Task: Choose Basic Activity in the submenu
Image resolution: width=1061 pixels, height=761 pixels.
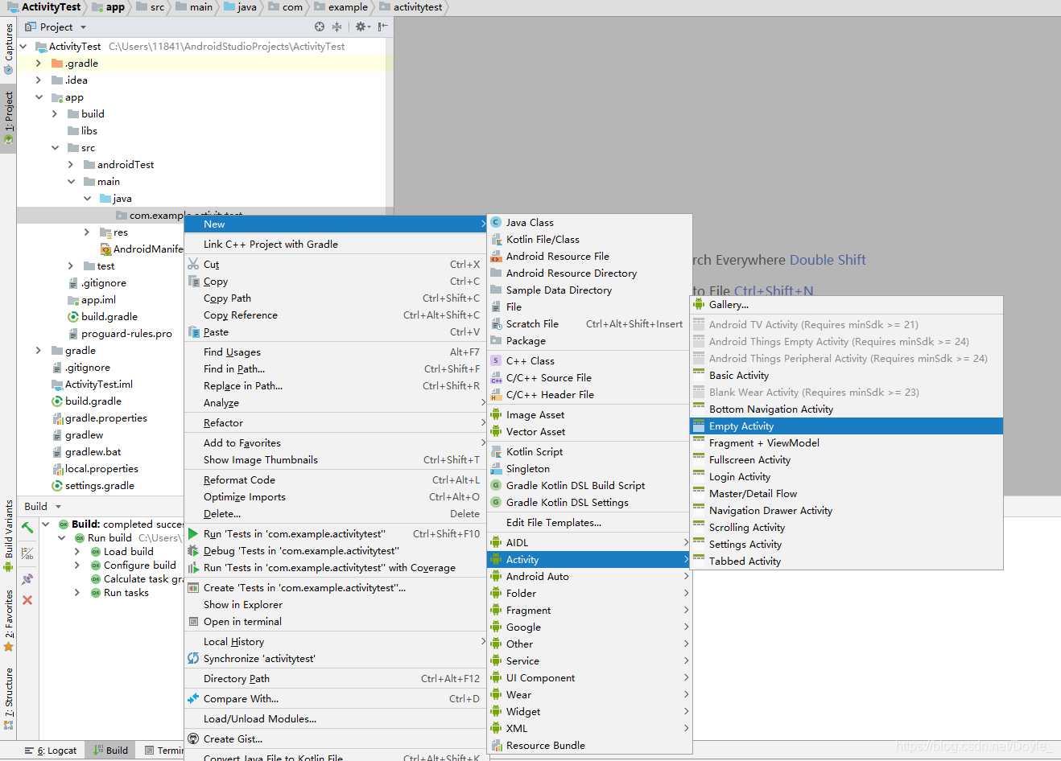Action: pyautogui.click(x=846, y=376)
